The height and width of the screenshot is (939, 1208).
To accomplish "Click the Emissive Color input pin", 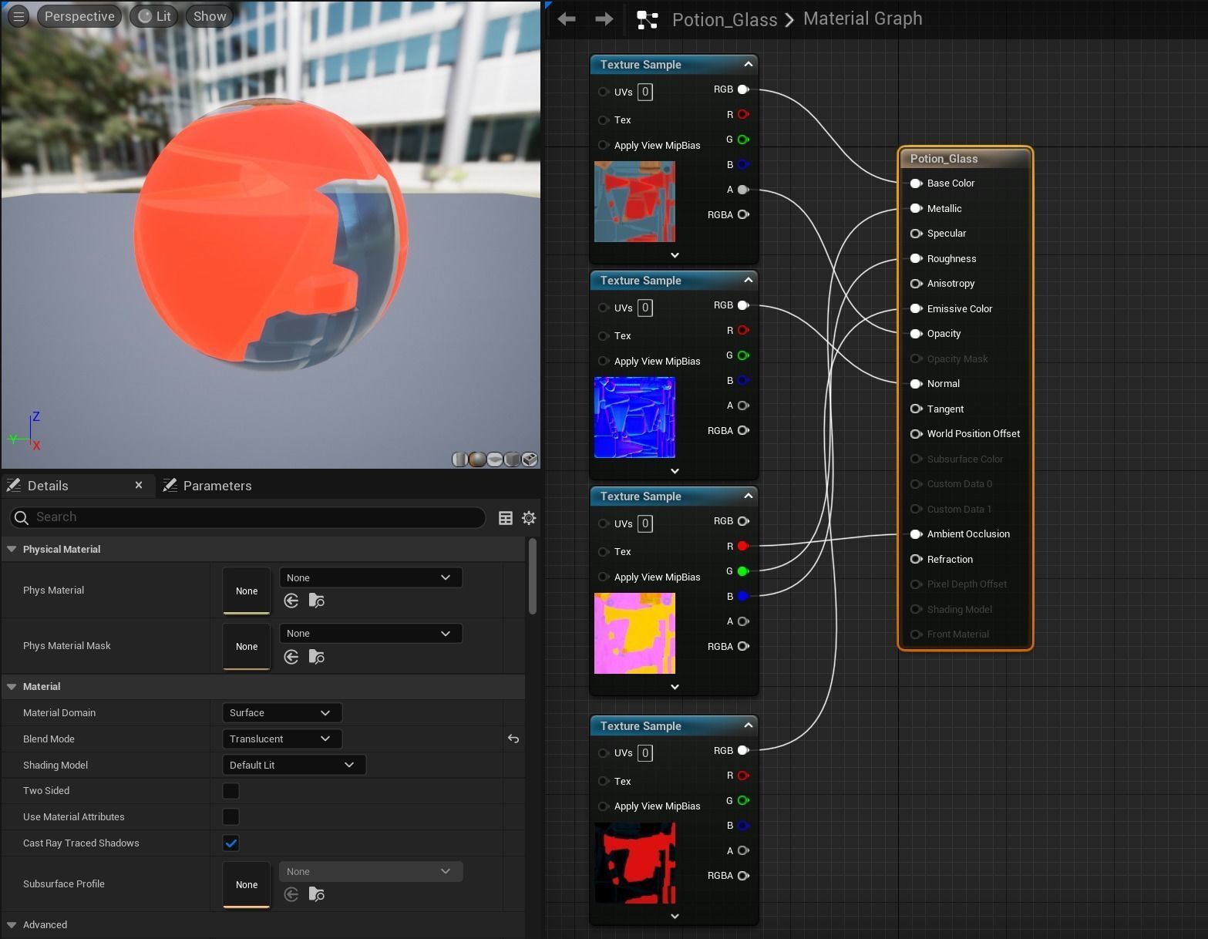I will 916,308.
